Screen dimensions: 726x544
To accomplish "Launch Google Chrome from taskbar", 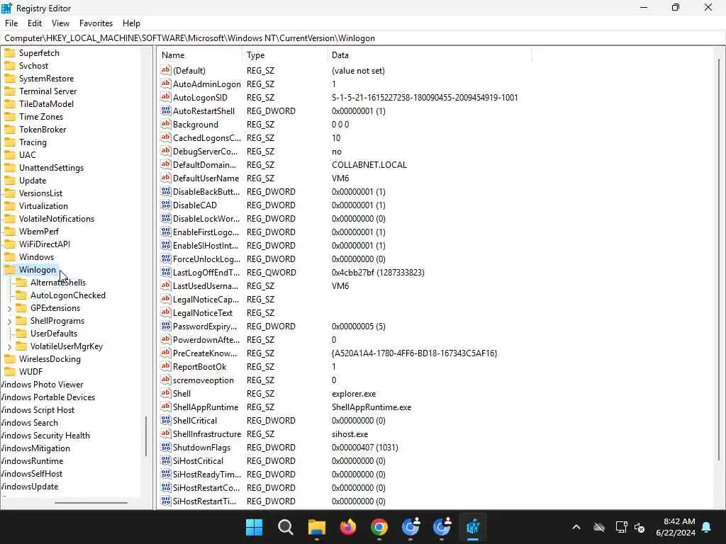I will click(379, 527).
